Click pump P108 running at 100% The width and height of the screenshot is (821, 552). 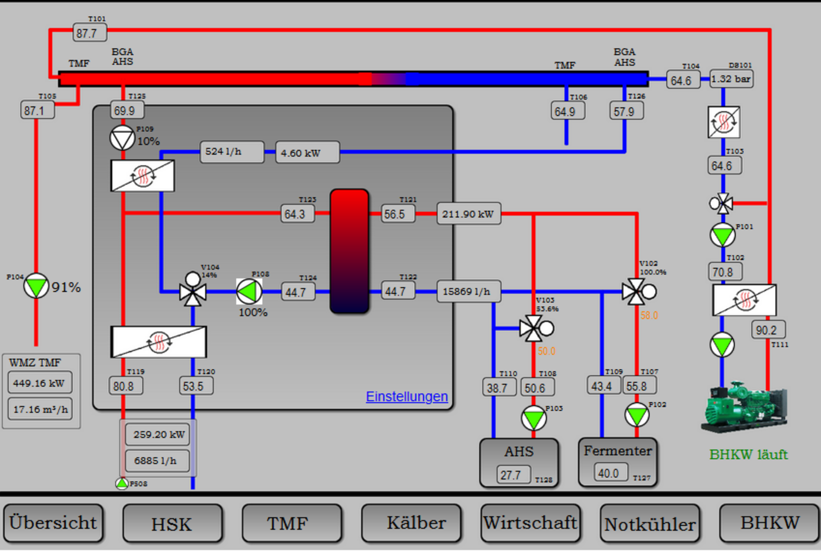click(249, 292)
